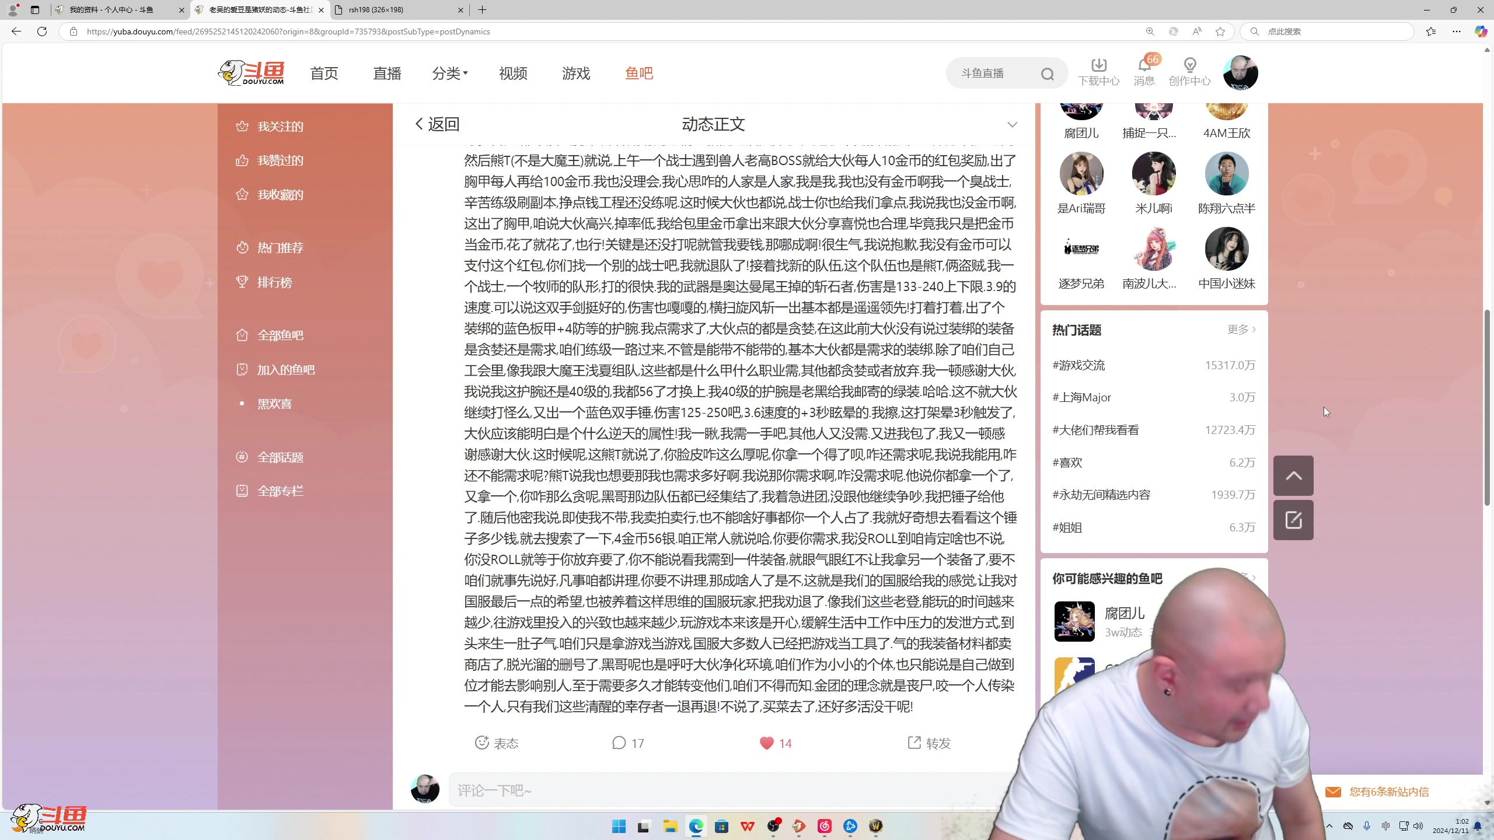Expand the 分类 dropdown menu
Viewport: 1494px width, 840px height.
[449, 73]
